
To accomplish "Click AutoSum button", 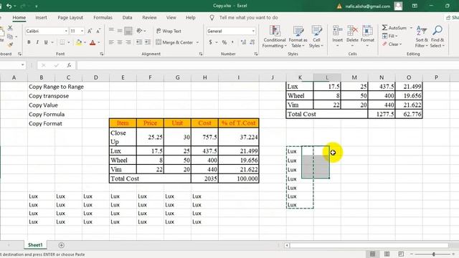I will coord(394,28).
